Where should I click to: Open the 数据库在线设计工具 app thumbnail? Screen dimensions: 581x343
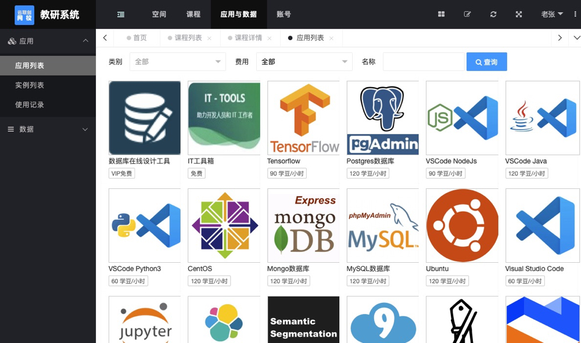pos(145,117)
